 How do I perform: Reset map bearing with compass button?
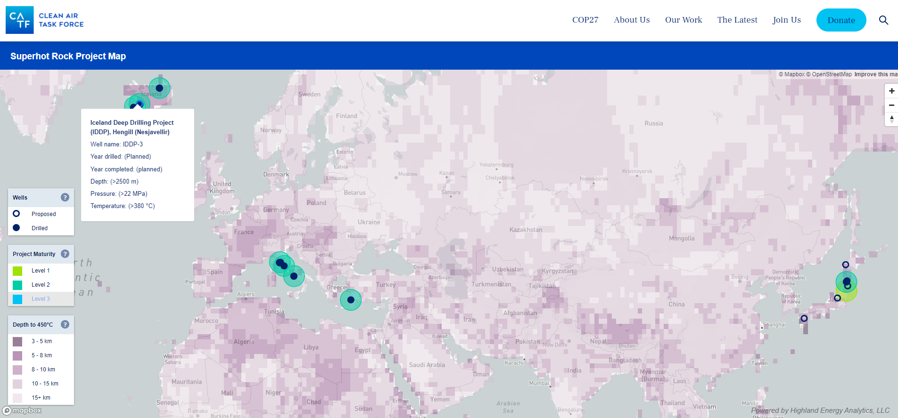point(891,119)
